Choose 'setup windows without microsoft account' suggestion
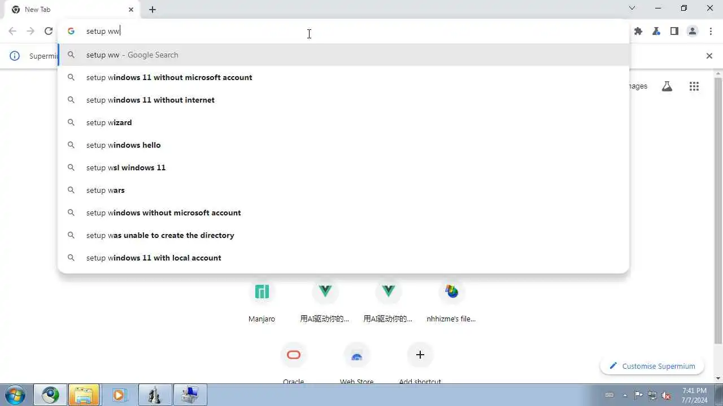 pos(343,213)
